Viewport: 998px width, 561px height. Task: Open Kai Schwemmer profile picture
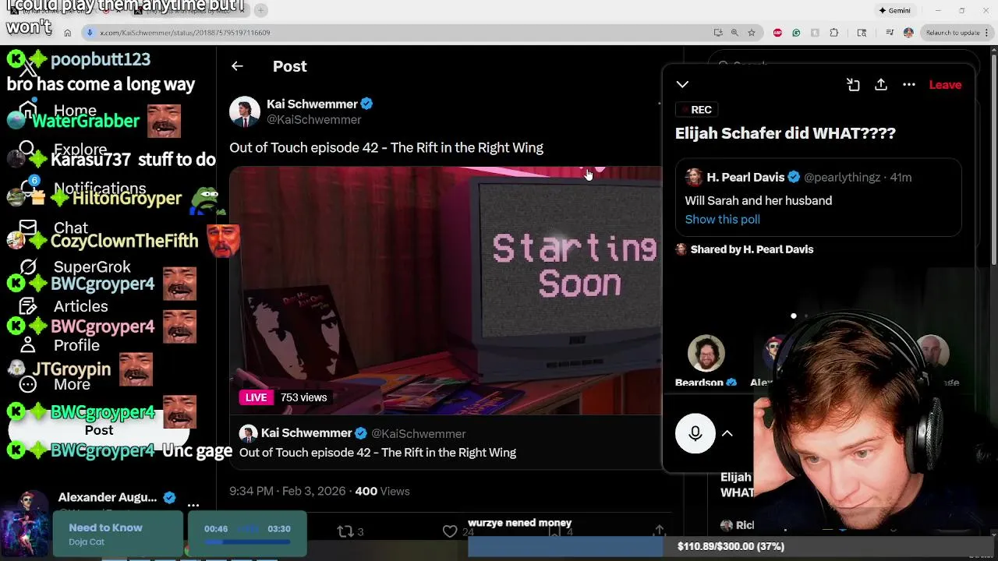click(x=244, y=111)
